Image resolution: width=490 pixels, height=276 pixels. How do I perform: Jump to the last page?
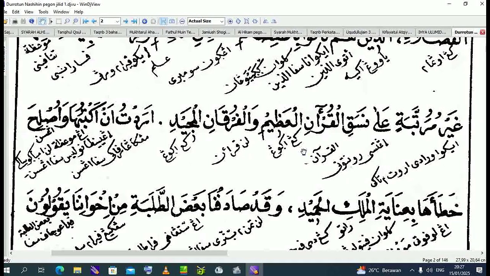tap(134, 21)
